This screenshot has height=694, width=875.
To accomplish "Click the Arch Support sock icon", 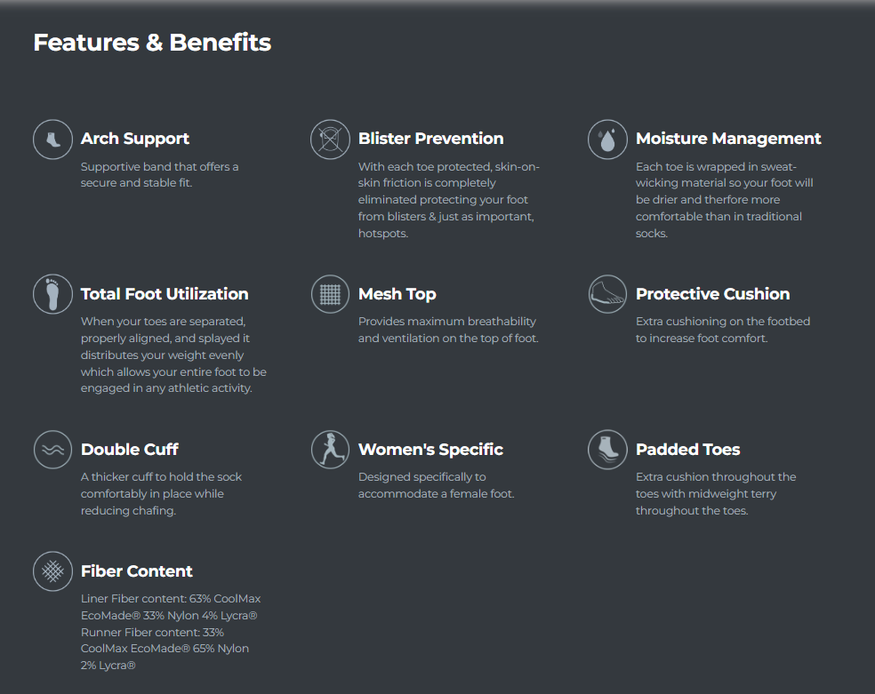I will (x=52, y=140).
